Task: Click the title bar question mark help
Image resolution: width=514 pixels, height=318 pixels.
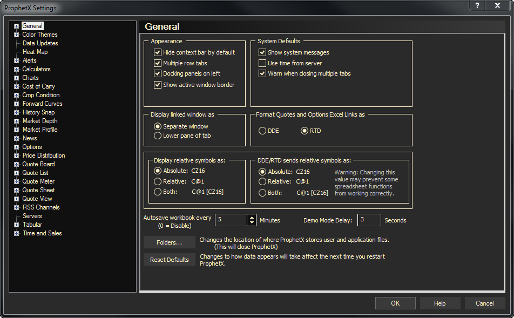Action: click(x=477, y=5)
